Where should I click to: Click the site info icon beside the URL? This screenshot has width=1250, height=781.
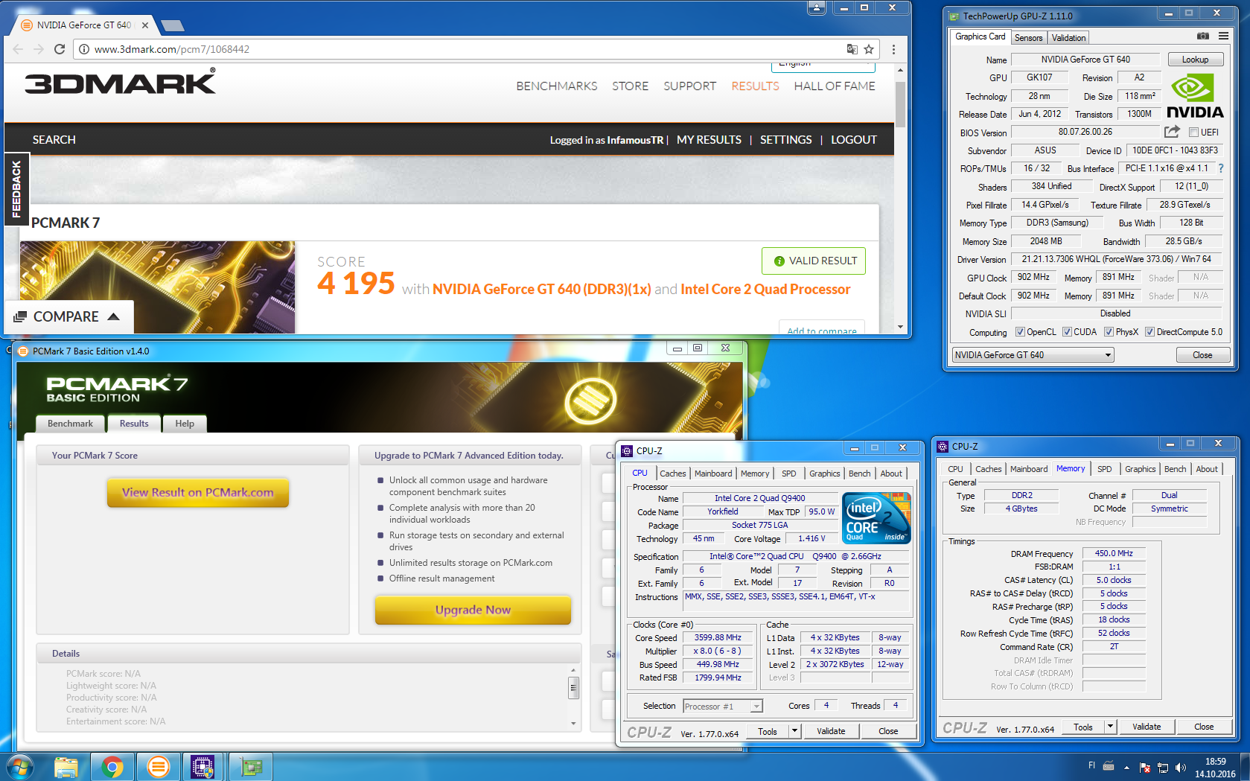click(84, 49)
